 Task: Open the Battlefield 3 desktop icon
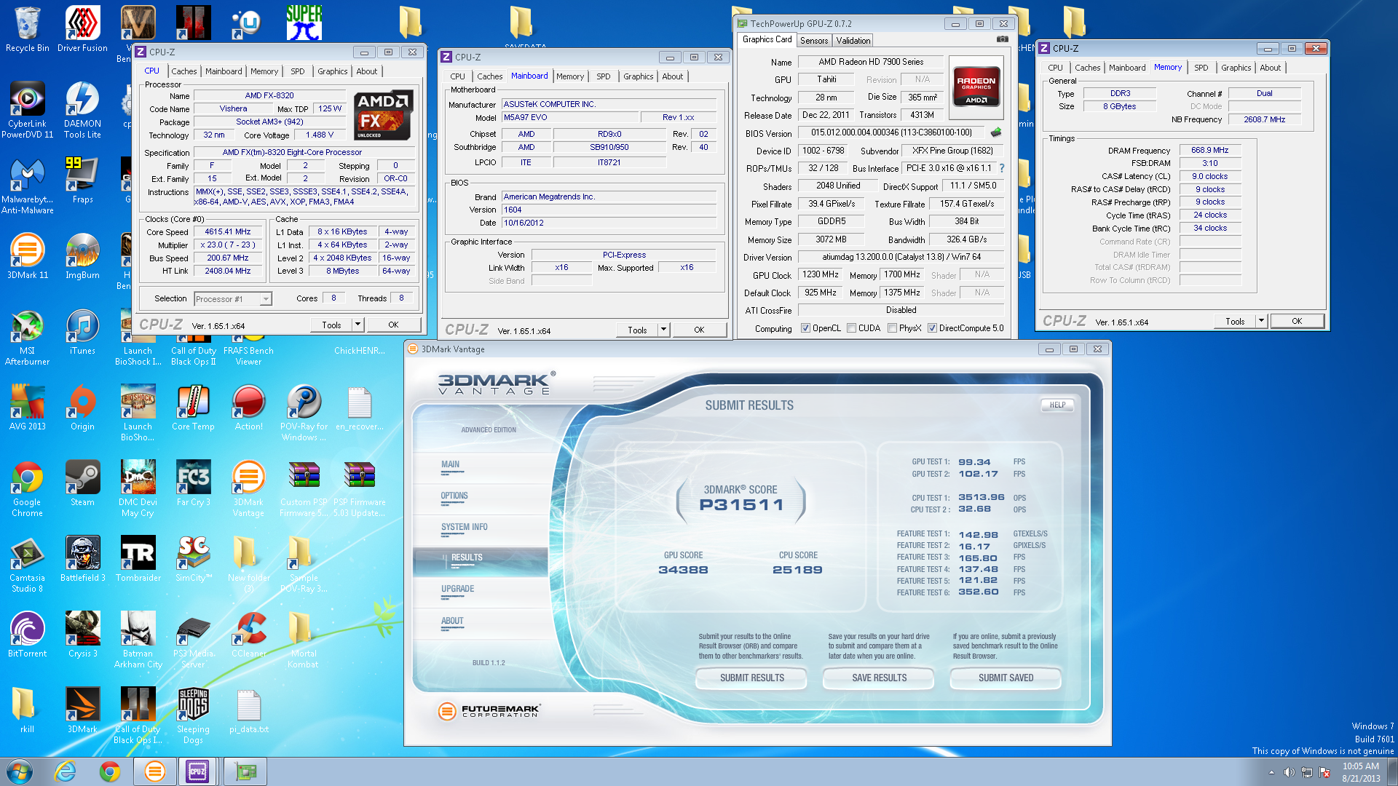click(82, 559)
